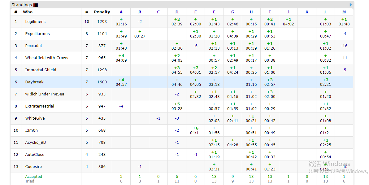Image resolution: width=369 pixels, height=185 pixels.
Task: Click Legilimens problem J result cell
Action: 288,22
